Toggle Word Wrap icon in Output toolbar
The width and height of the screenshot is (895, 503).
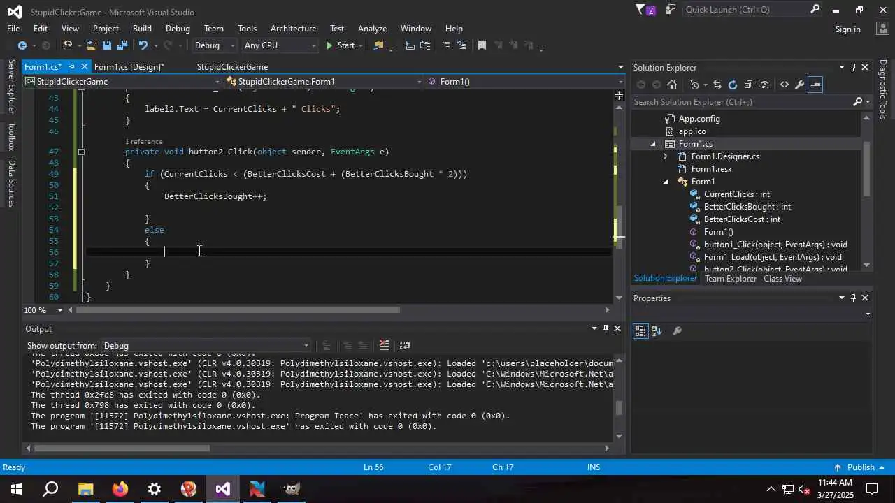tap(404, 345)
